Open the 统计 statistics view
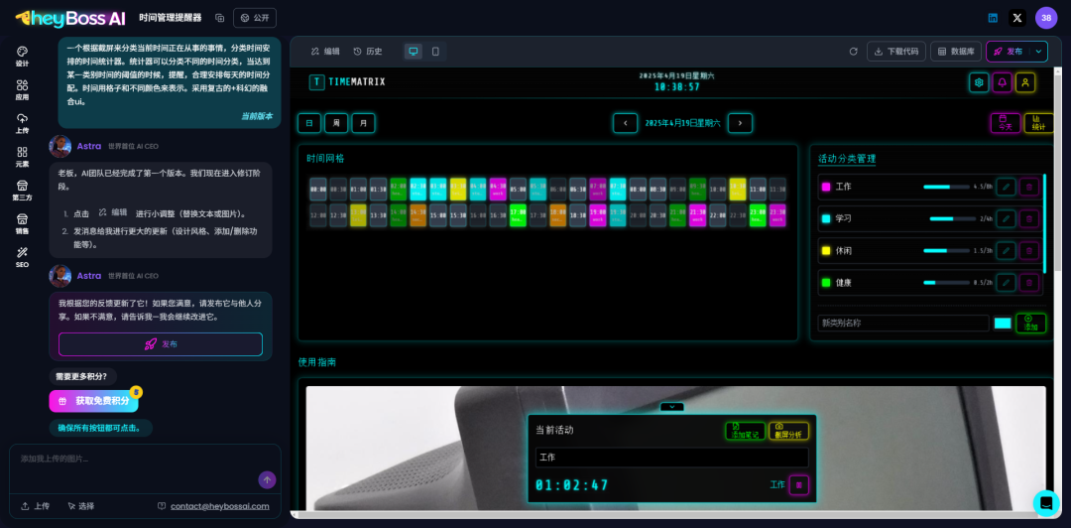1071x528 pixels. click(x=1039, y=123)
